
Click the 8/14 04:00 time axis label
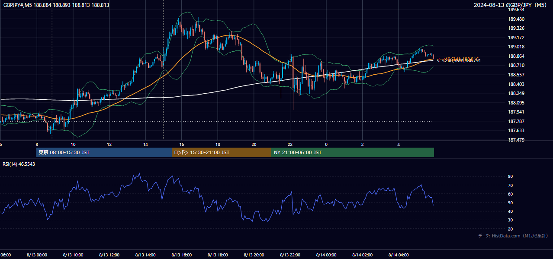click(x=399, y=255)
